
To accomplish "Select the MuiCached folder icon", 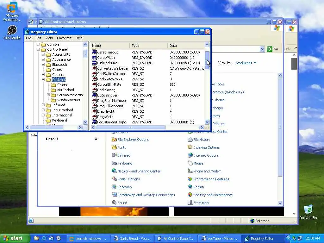I will (x=53, y=90).
